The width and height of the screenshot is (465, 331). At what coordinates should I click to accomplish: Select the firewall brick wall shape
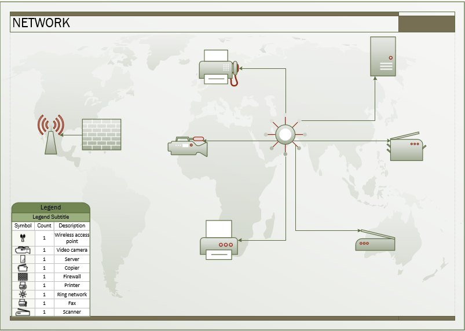(101, 134)
